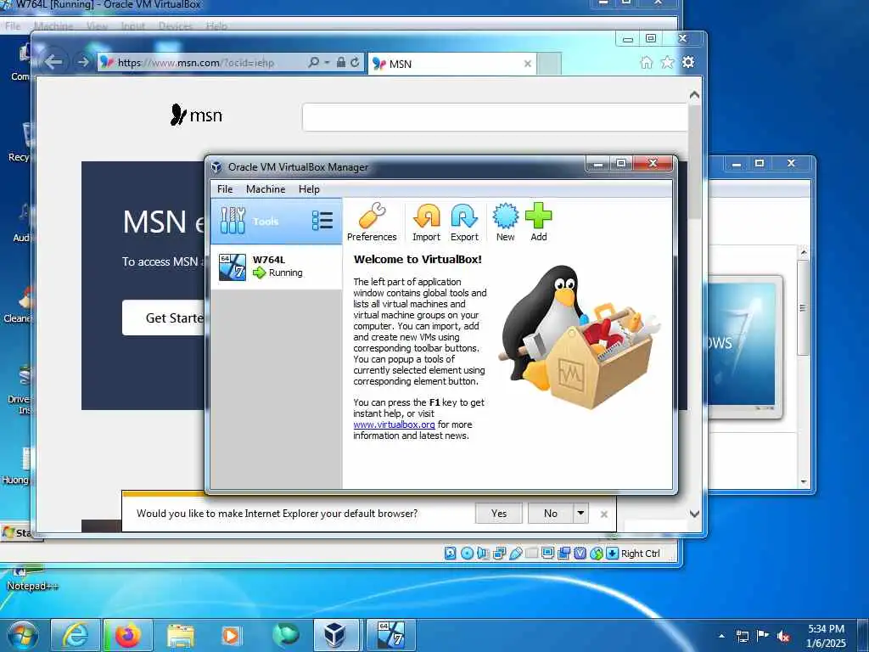Click keyboard capture arrow icon beside Right Ctrl
Image resolution: width=869 pixels, height=652 pixels.
pyautogui.click(x=612, y=554)
